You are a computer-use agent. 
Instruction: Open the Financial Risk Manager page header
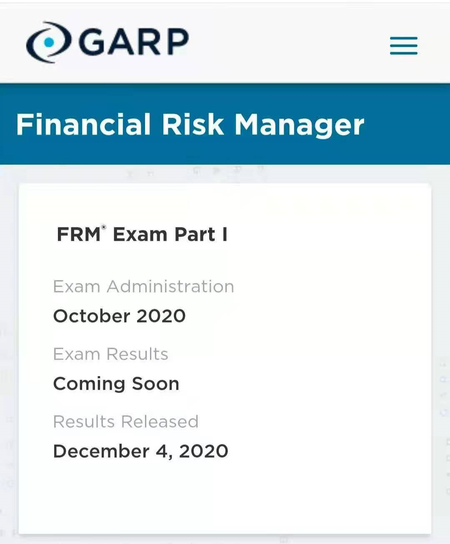point(190,124)
